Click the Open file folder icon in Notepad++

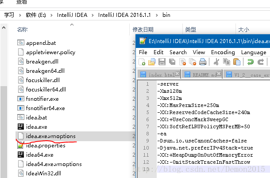[152, 62]
